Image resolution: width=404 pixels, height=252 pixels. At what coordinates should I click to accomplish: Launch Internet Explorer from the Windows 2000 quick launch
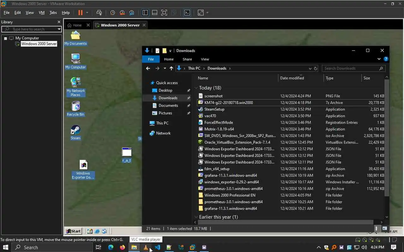pyautogui.click(x=97, y=231)
